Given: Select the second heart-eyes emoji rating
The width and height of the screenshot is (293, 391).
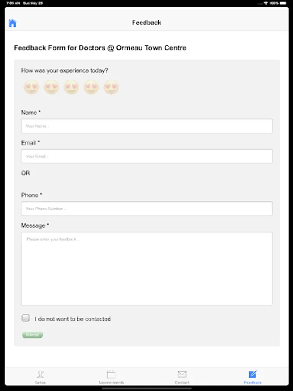Looking at the screenshot, I should [x=51, y=87].
